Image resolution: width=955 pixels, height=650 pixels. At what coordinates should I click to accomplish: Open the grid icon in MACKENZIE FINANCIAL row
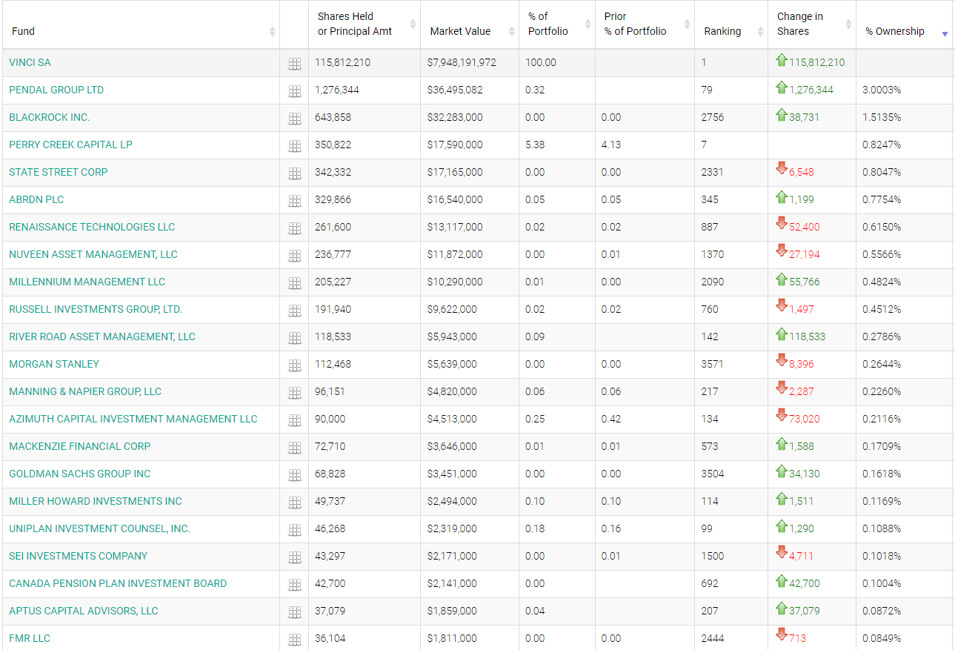click(x=294, y=448)
